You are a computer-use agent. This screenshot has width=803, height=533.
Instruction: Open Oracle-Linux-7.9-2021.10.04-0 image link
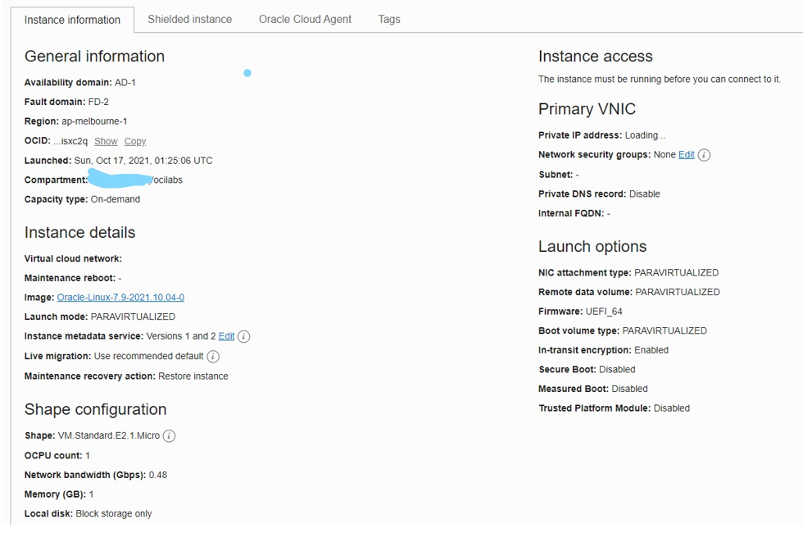click(120, 297)
